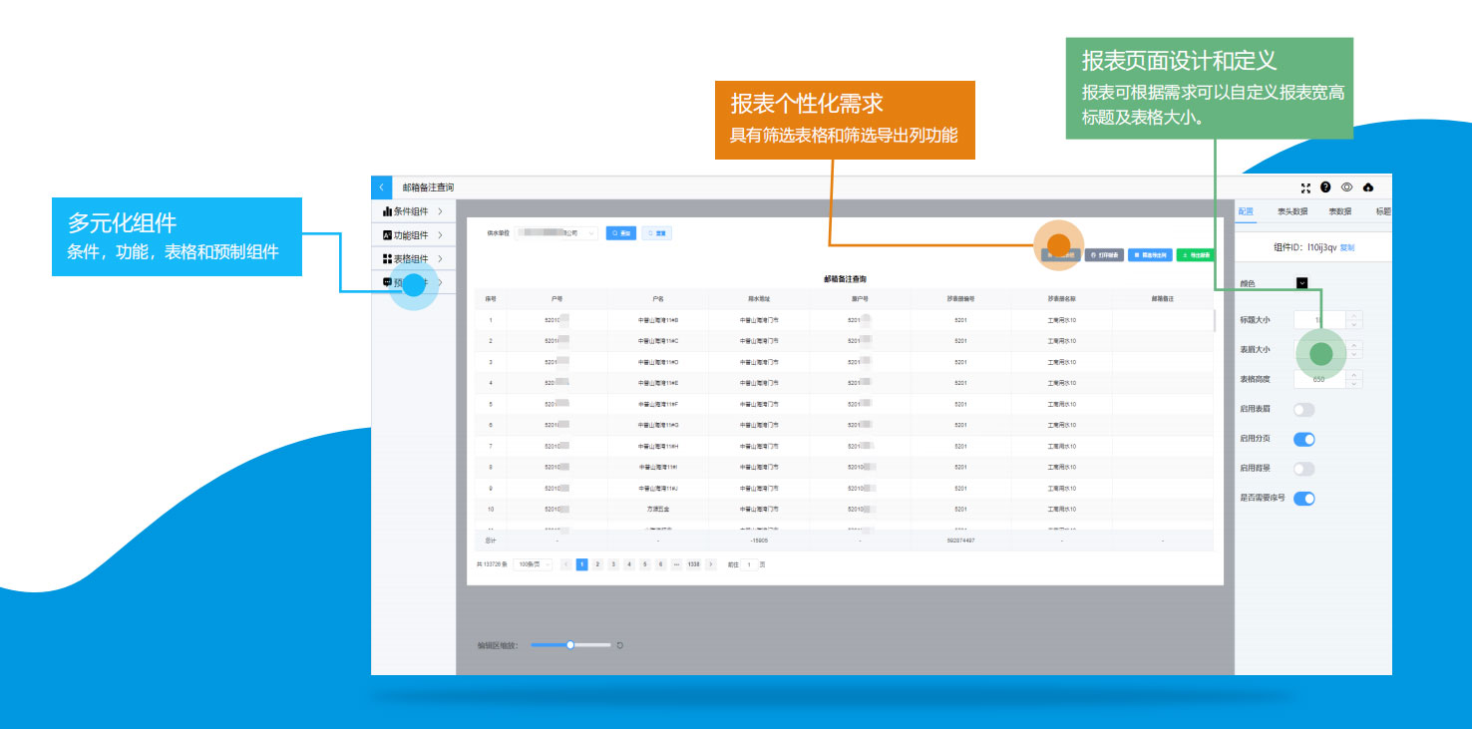Click the fullscreen expand icon

(x=1305, y=187)
